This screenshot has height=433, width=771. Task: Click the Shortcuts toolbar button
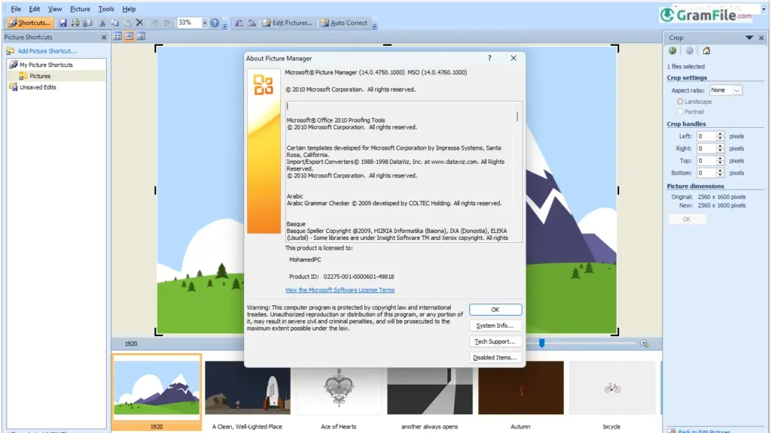29,23
